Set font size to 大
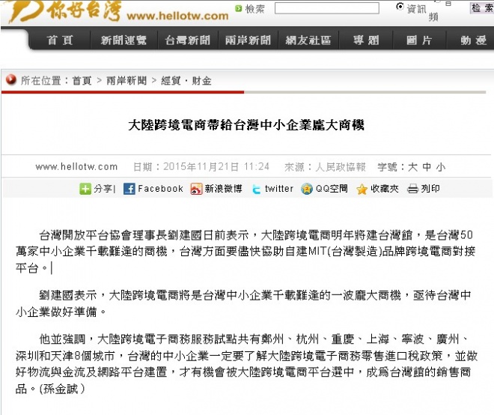This screenshot has height=415, width=494. (413, 167)
